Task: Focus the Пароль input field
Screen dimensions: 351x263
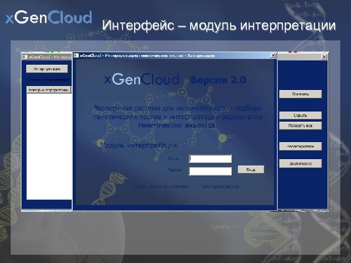Action: (210, 171)
